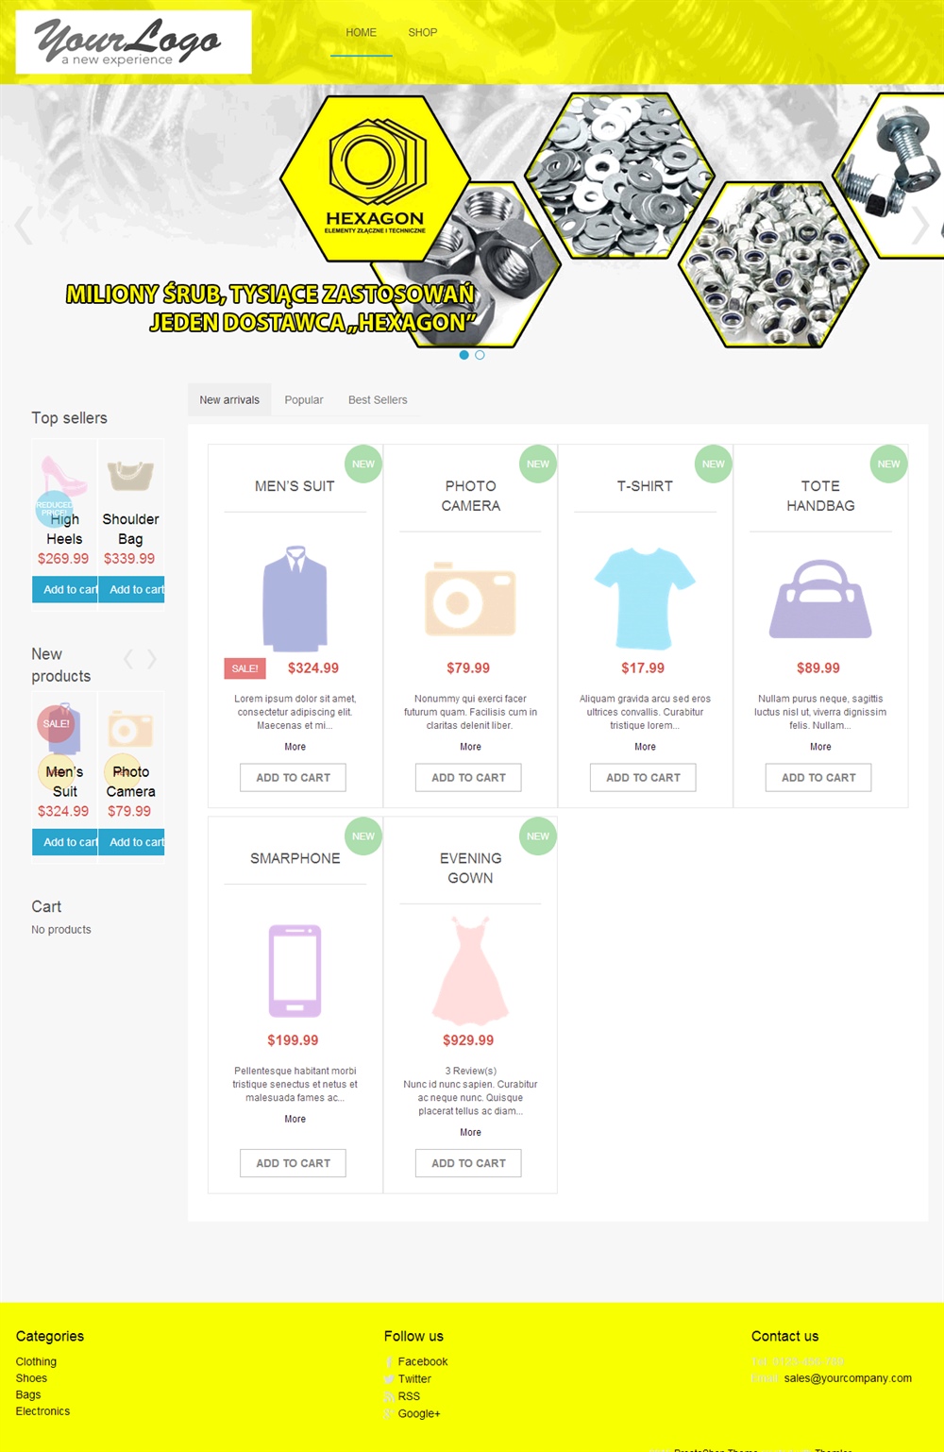Image resolution: width=944 pixels, height=1452 pixels.
Task: Select the first slider pagination dot
Action: tap(464, 355)
